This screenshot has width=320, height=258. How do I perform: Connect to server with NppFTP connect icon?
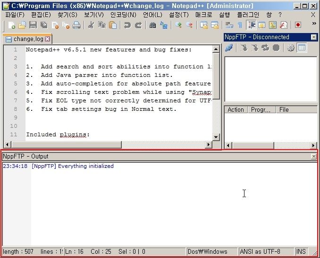(x=229, y=48)
